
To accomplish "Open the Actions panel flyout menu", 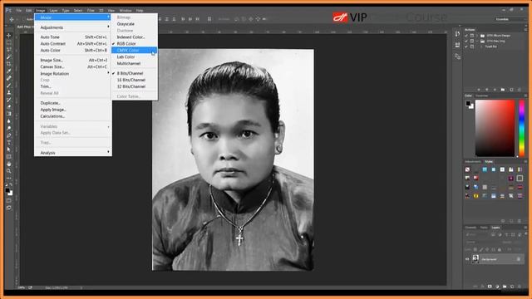I will tap(525, 30).
